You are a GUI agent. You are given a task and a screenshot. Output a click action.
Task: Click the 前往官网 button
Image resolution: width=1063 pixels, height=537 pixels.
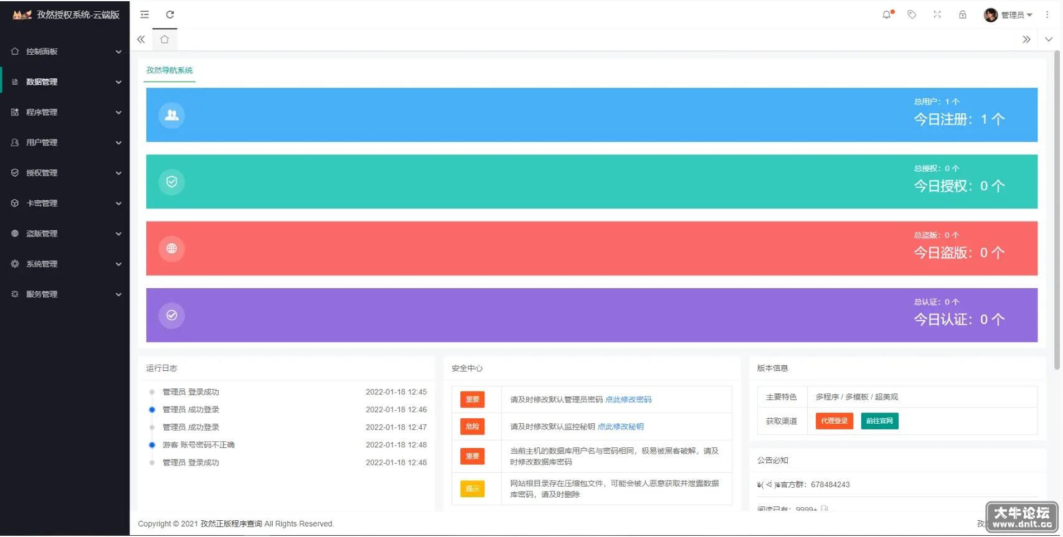tap(880, 421)
